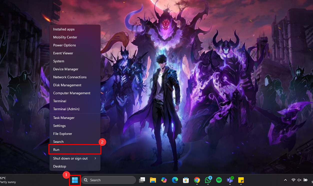The width and height of the screenshot is (313, 186).
Task: Open the Microsoft Store icon
Action: pos(186,180)
